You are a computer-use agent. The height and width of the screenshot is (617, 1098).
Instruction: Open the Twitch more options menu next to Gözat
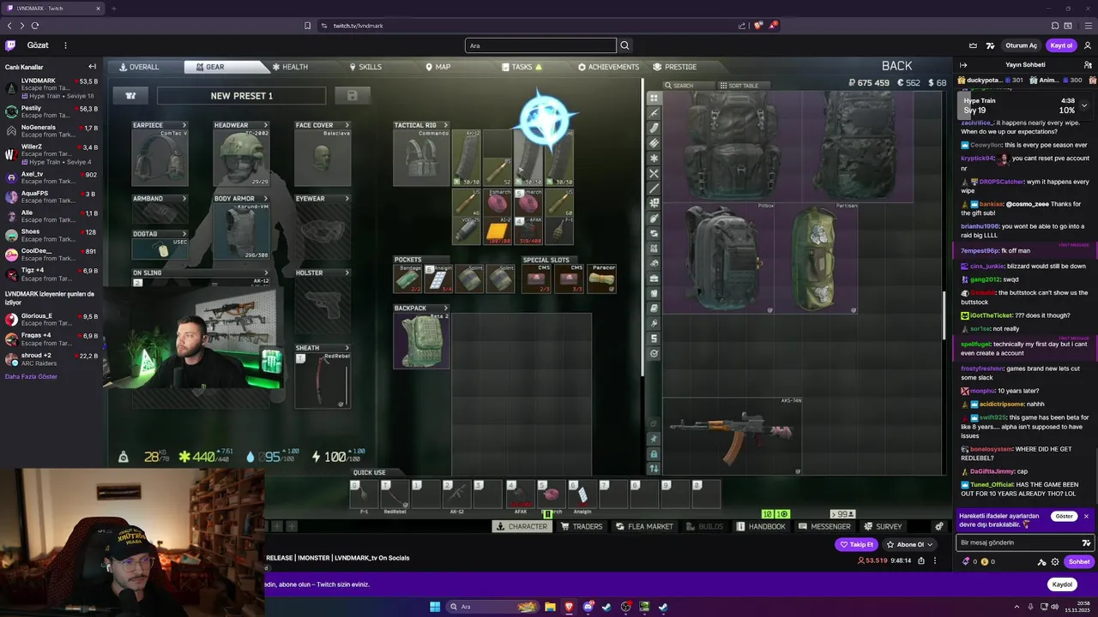point(65,45)
